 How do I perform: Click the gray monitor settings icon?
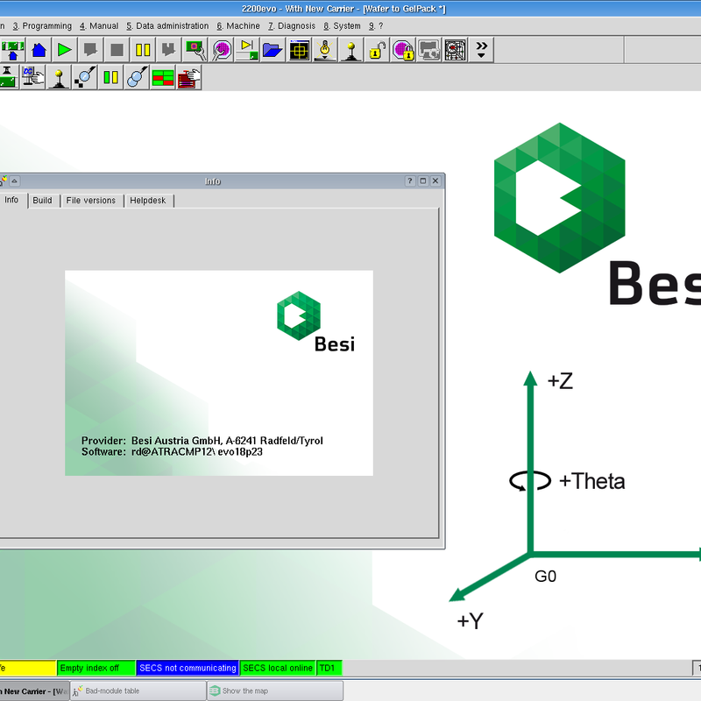[x=428, y=50]
